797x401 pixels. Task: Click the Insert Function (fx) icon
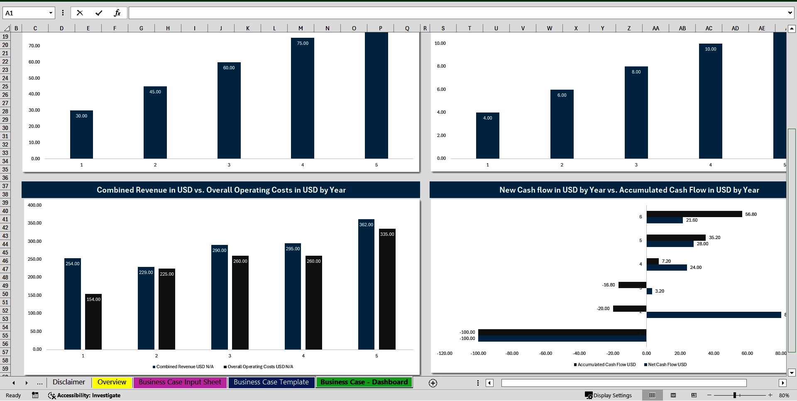pos(117,12)
